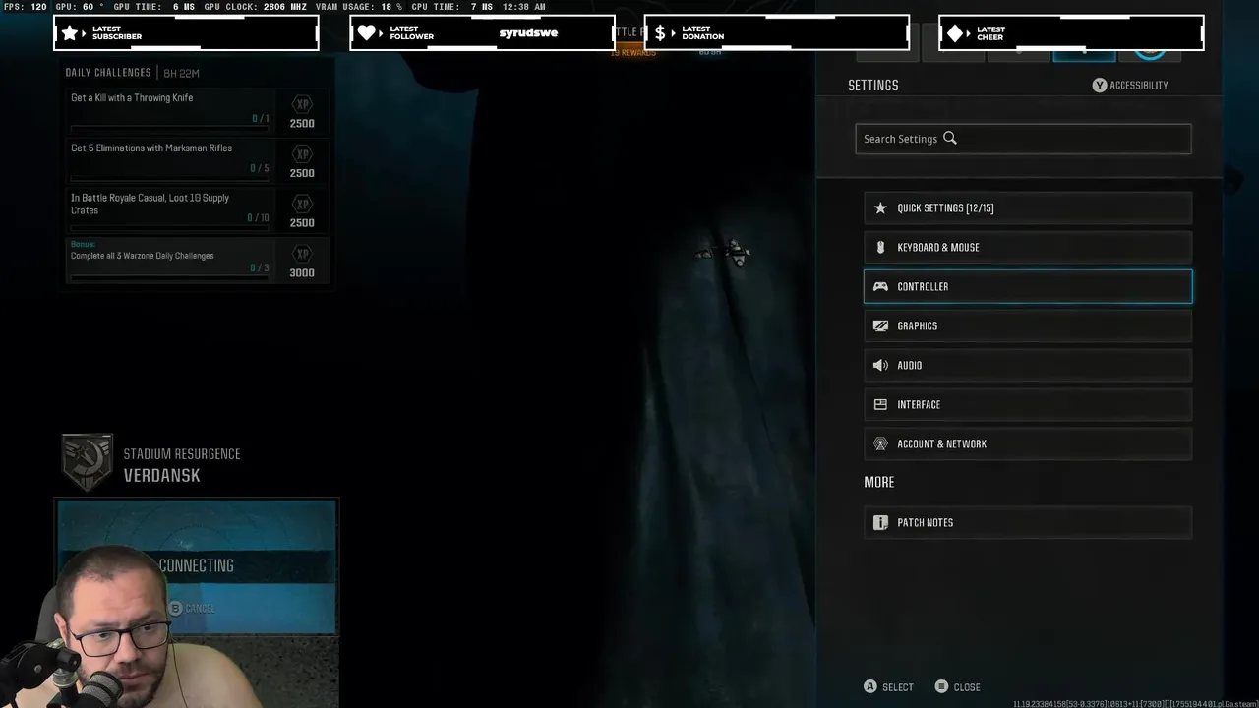Screen dimensions: 1259x708
Task: Open Account & Network settings
Action: pos(1028,443)
